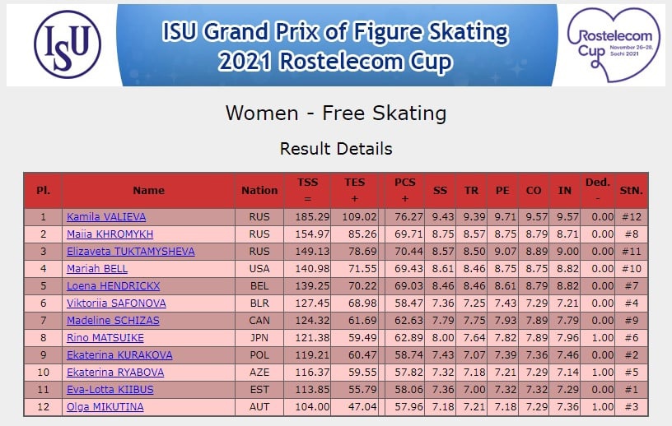Click the TES column header
Screen dimensions: 672x426
tap(354, 191)
